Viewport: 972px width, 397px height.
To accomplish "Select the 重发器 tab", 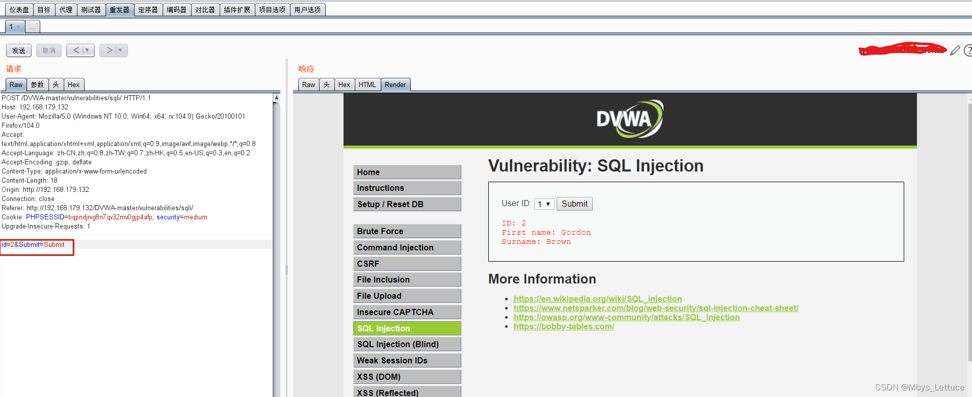I will (120, 10).
